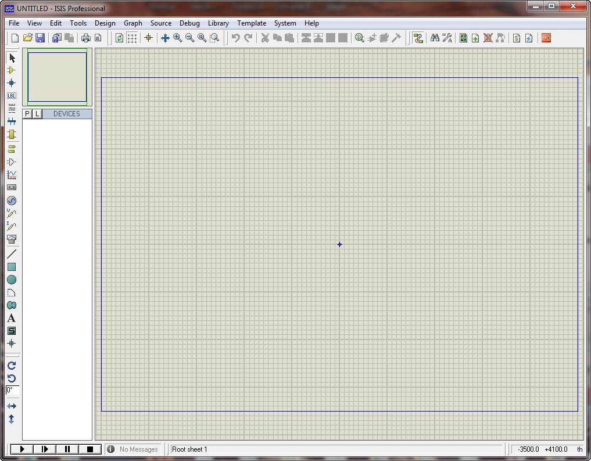Pause the simulation

[67, 449]
